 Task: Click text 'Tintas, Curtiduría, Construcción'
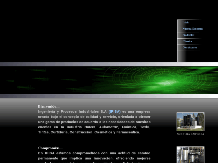click(65, 132)
